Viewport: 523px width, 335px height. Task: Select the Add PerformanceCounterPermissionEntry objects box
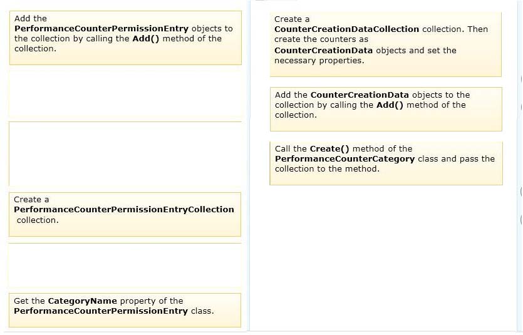125,38
